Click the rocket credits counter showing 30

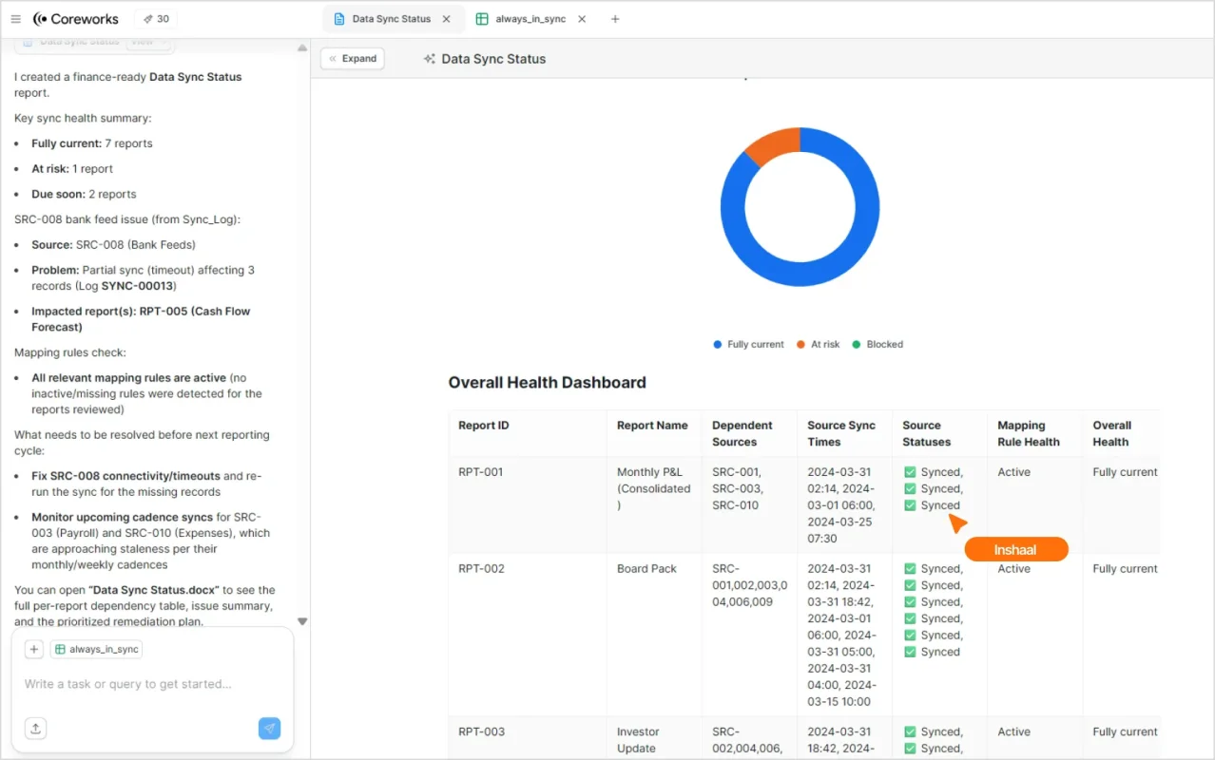155,19
